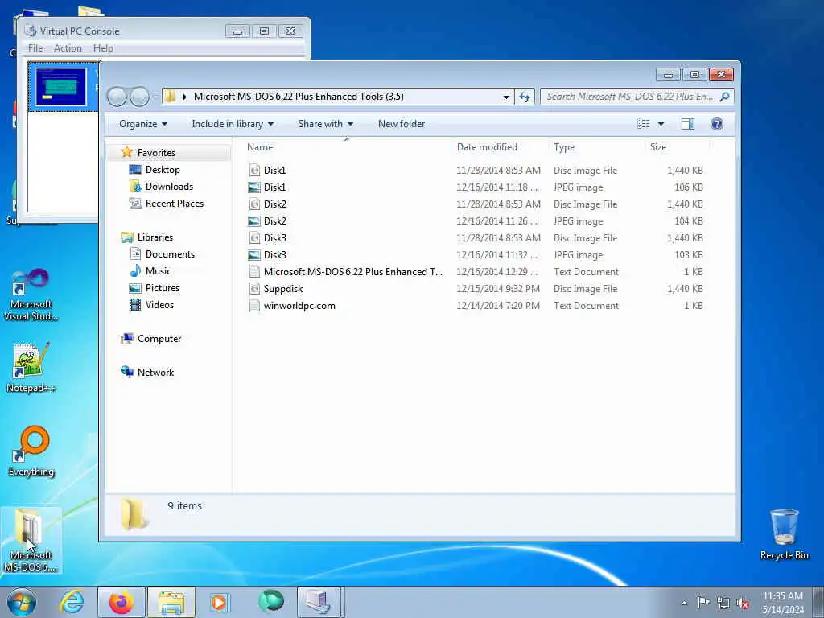Click the green round icon in taskbar
The image size is (824, 618).
point(270,601)
